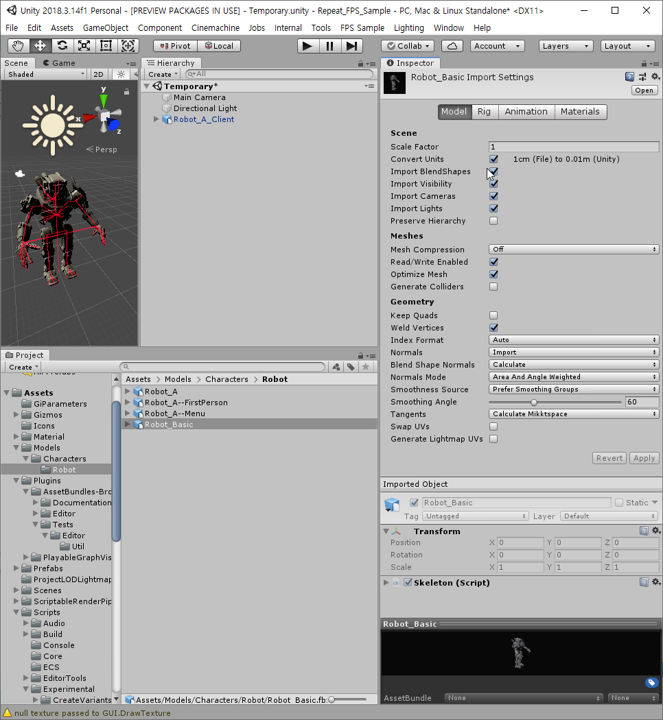Image resolution: width=663 pixels, height=720 pixels.
Task: Click the Revert button
Action: point(609,458)
